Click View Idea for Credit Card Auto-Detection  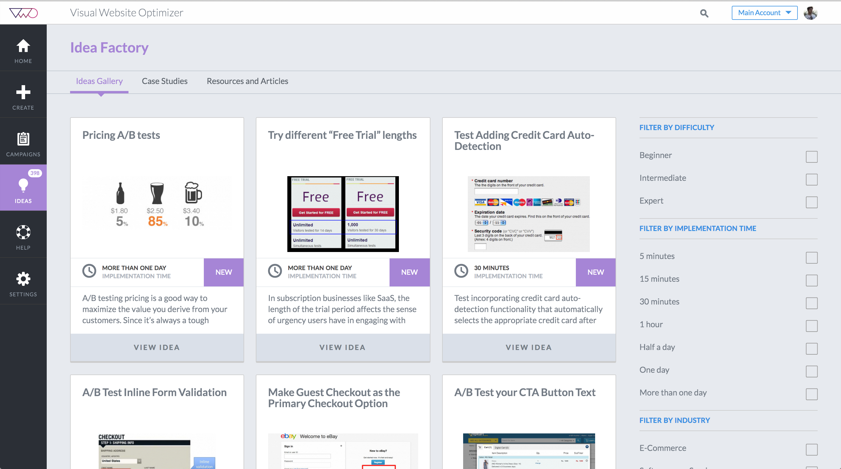(x=529, y=347)
